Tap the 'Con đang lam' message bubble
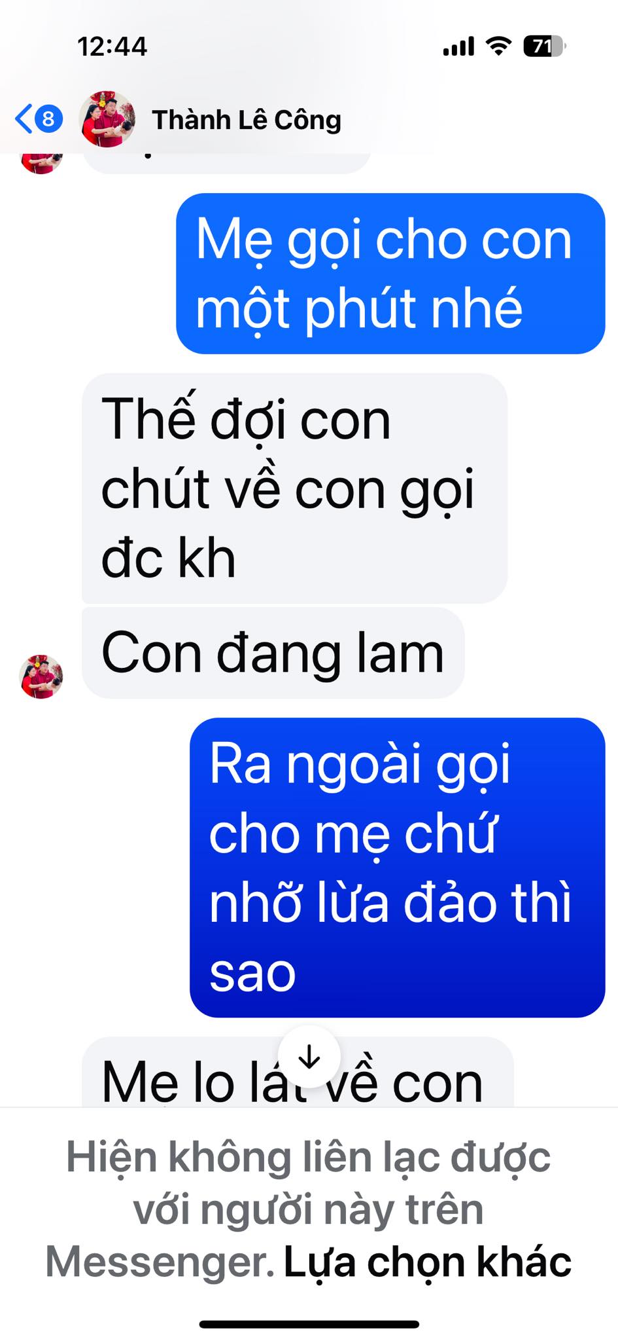Image resolution: width=618 pixels, height=1341 pixels. pos(273,653)
